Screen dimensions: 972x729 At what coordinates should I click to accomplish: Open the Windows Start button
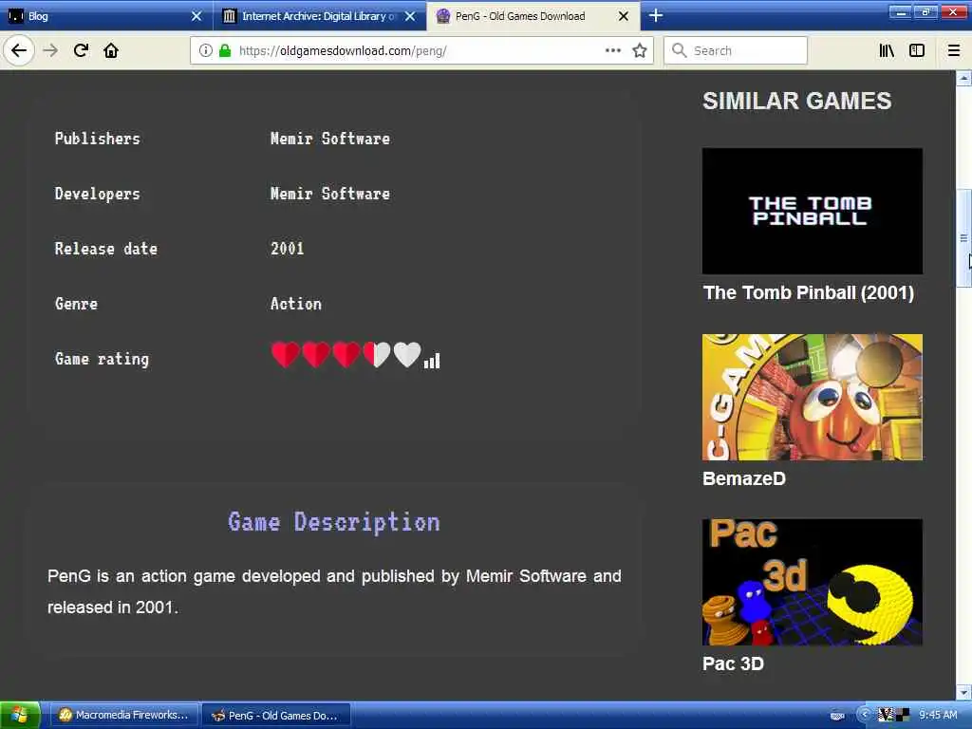(21, 716)
